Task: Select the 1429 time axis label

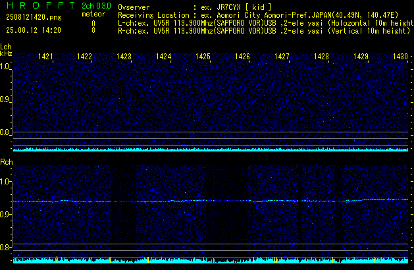Action: click(x=361, y=57)
